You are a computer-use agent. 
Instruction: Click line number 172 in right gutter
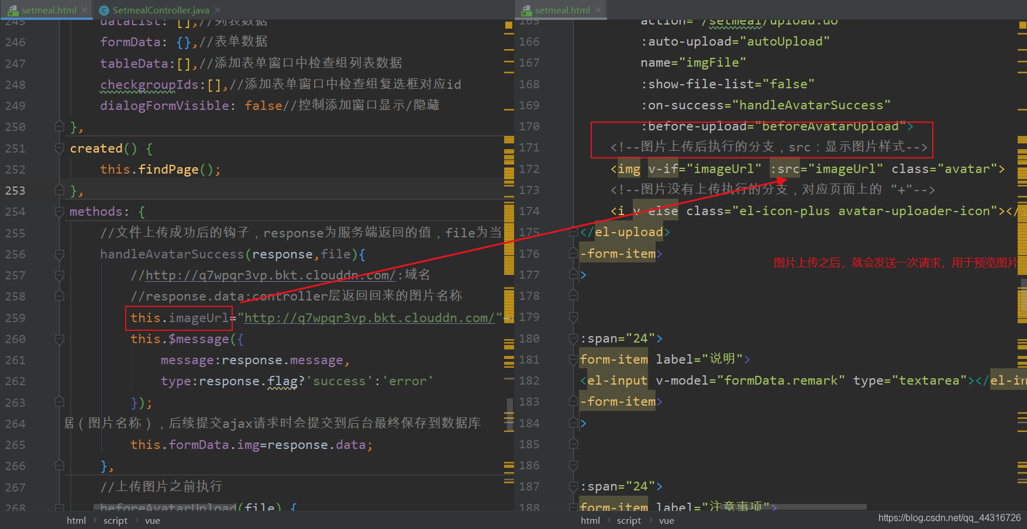529,169
